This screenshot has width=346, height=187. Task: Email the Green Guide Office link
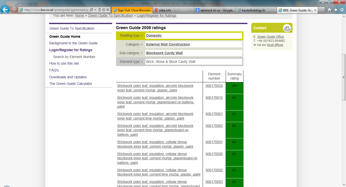pos(271,37)
